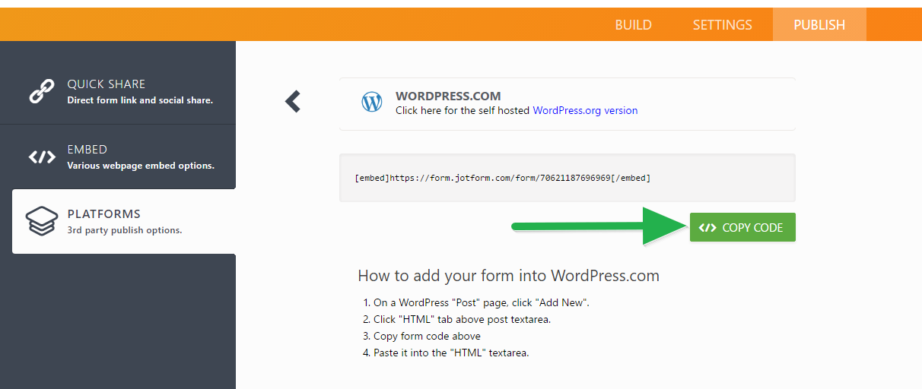Viewport: 922px width, 389px height.
Task: Choose the EMBED sidebar title
Action: [x=87, y=150]
